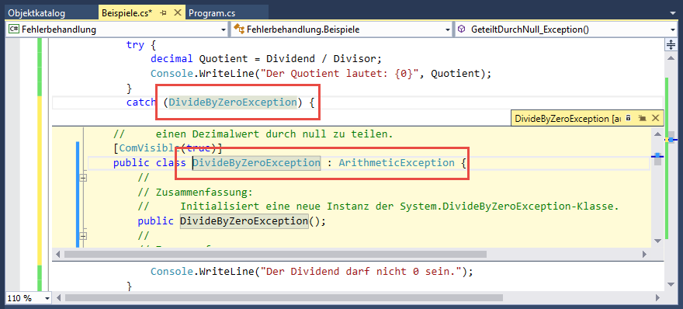Click the main editor horizontal scrollbar thumb
683x309 pixels.
(283, 298)
